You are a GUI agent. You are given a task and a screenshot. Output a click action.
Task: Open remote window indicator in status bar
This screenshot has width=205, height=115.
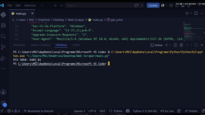point(2,111)
